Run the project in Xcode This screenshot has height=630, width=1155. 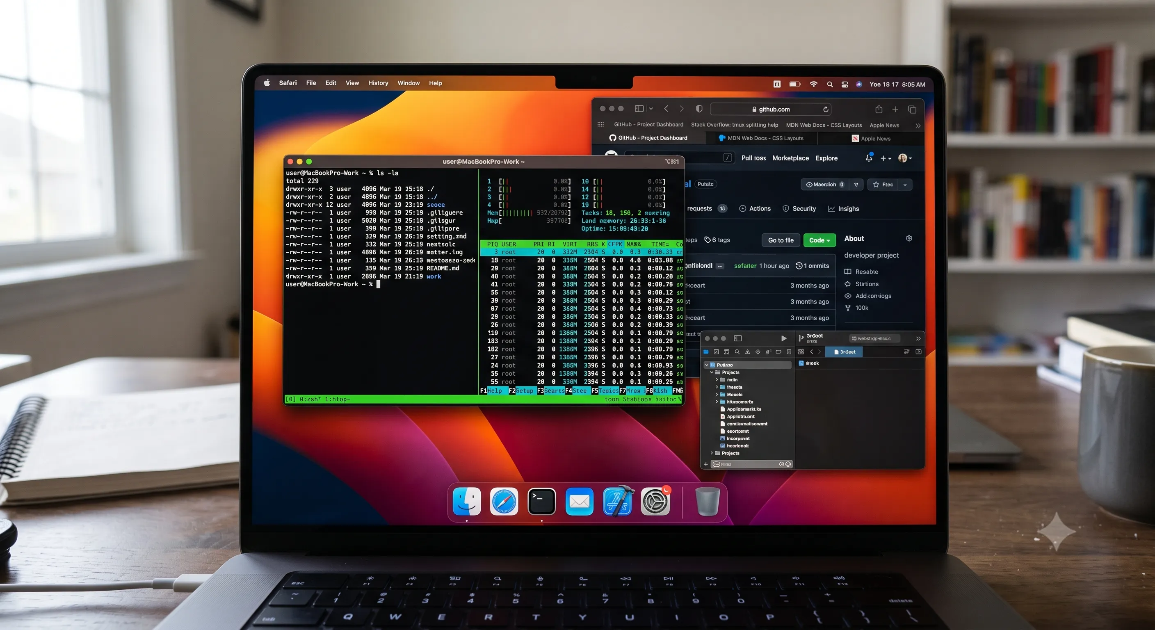pos(783,338)
